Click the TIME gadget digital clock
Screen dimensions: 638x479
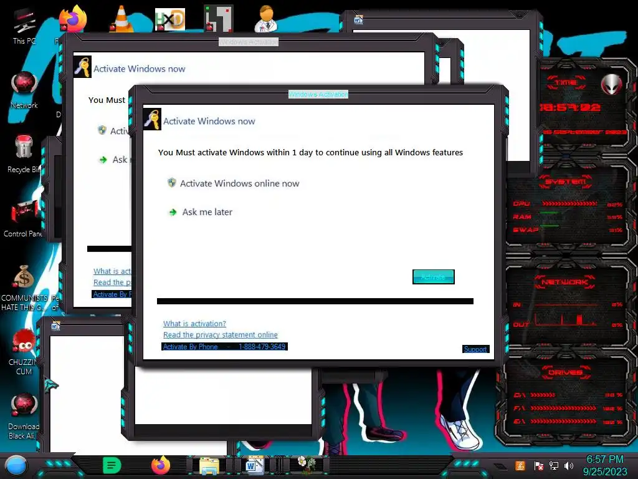click(571, 107)
